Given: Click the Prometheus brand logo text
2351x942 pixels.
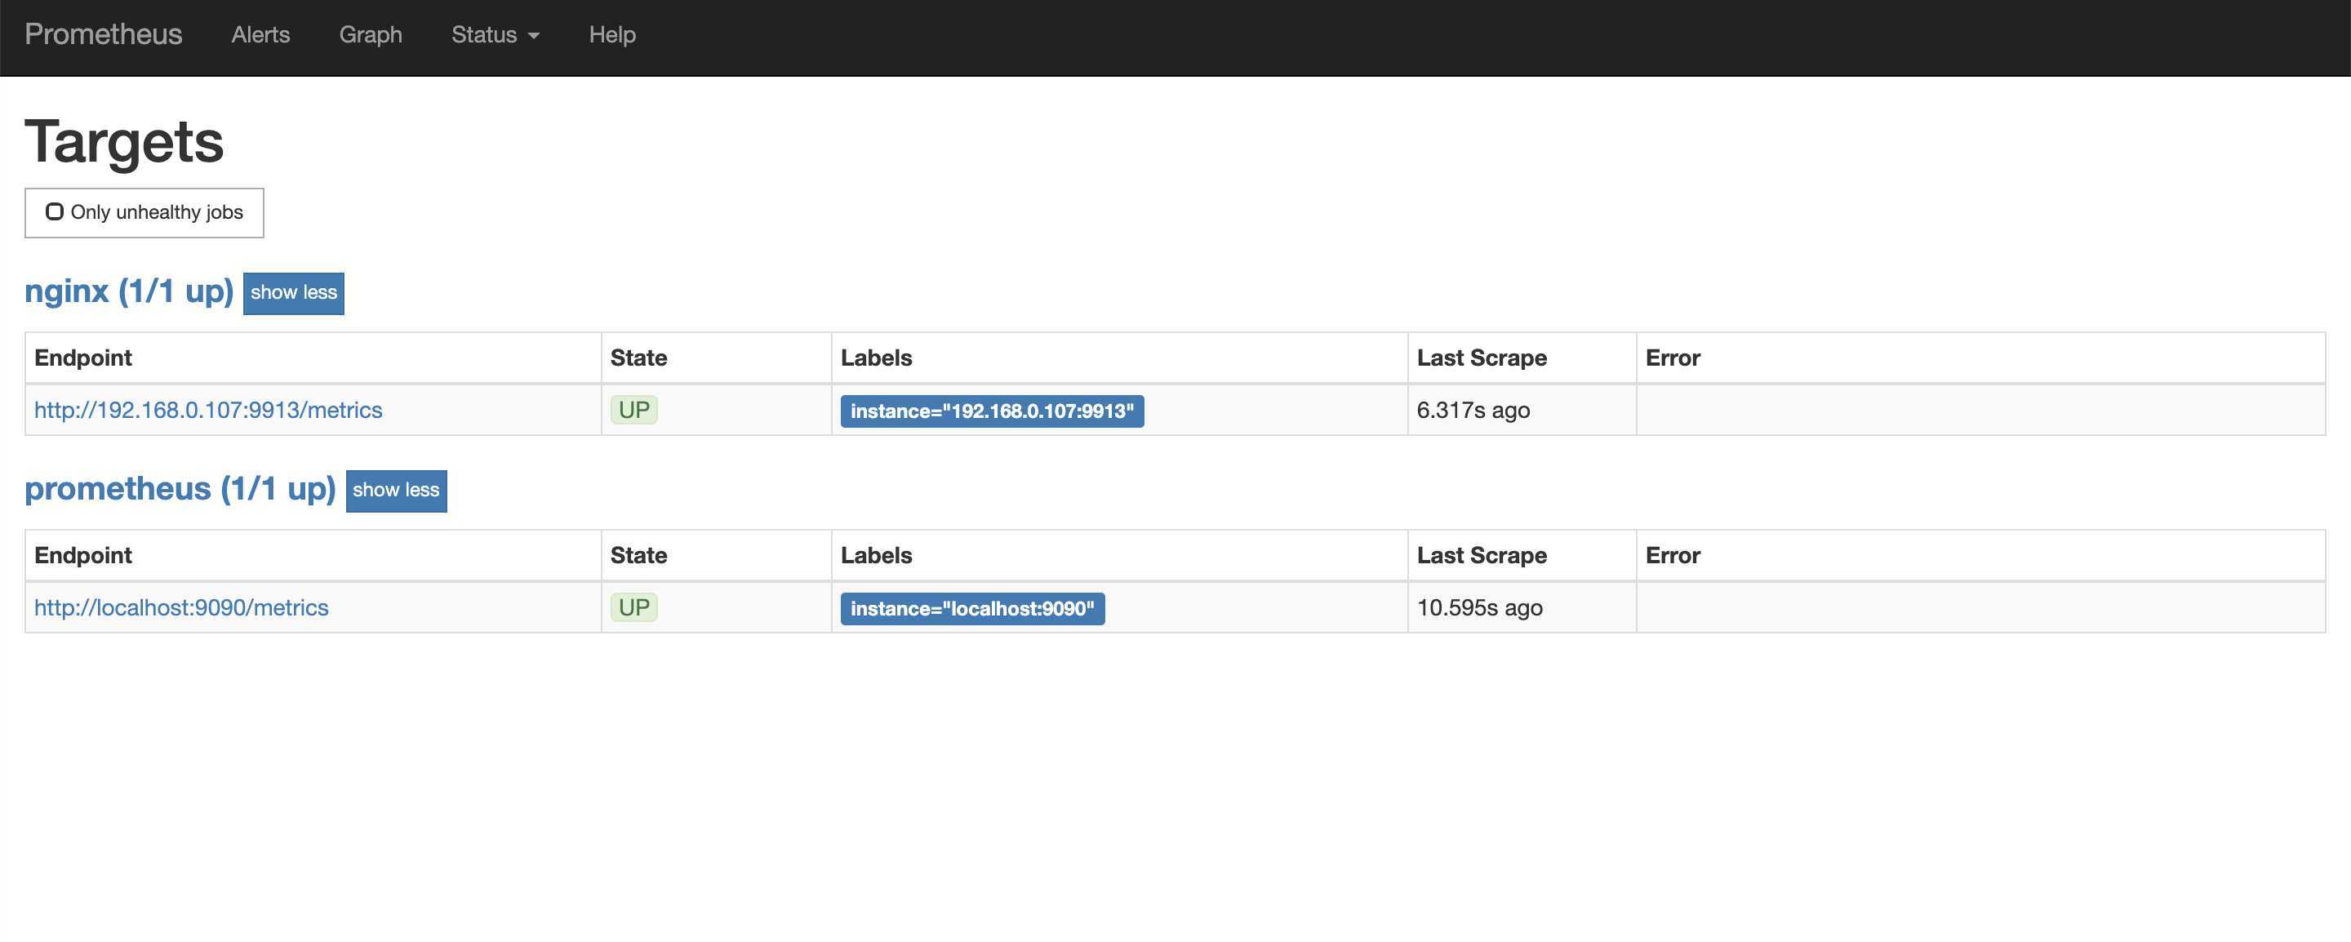Looking at the screenshot, I should point(103,34).
